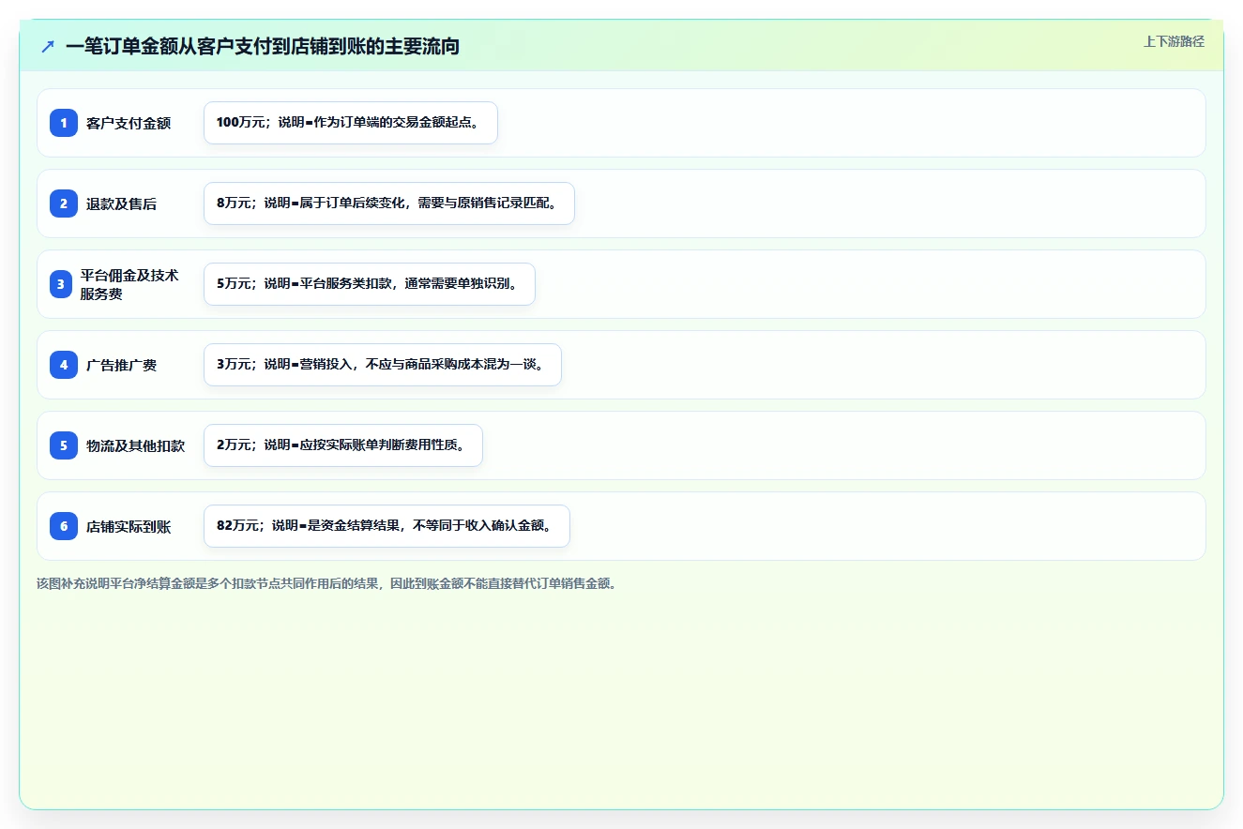Image resolution: width=1243 pixels, height=829 pixels.
Task: Click the title 一笔订单金额从客户支付到店铺到账的主要流向
Action: point(263,46)
